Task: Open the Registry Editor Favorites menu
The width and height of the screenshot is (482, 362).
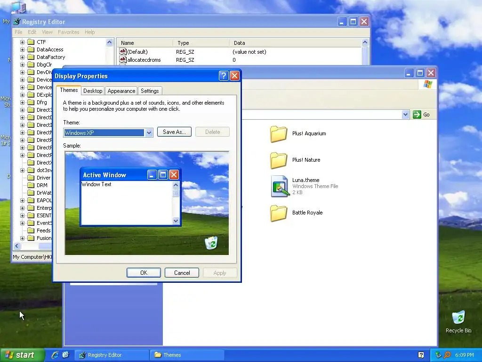Action: [x=69, y=32]
